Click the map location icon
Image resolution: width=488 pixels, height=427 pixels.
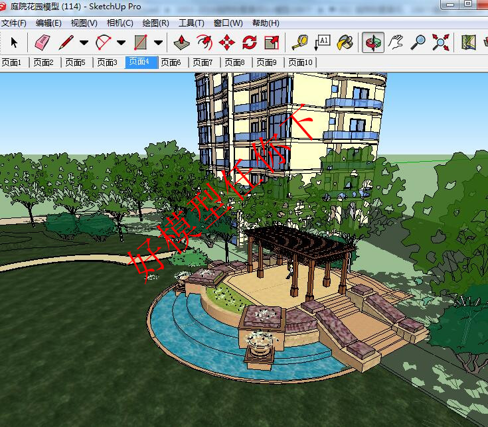pos(468,42)
